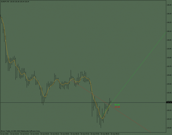Viewport: 172px width, 135px height.
Task: Click the 16 Apr 03:55 time label
Action: [x=35, y=134]
